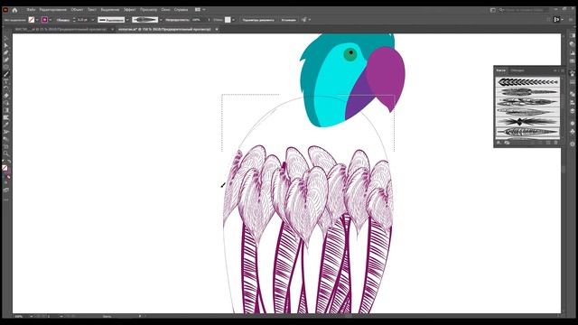Select the Zoom magnifier tool
578x325 pixels.
6,153
